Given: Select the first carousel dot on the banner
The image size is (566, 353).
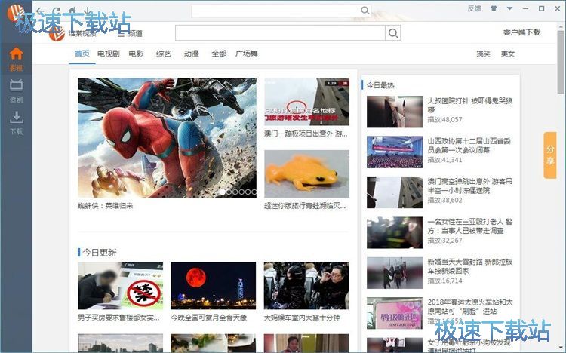Looking at the screenshot, I should 223,192.
